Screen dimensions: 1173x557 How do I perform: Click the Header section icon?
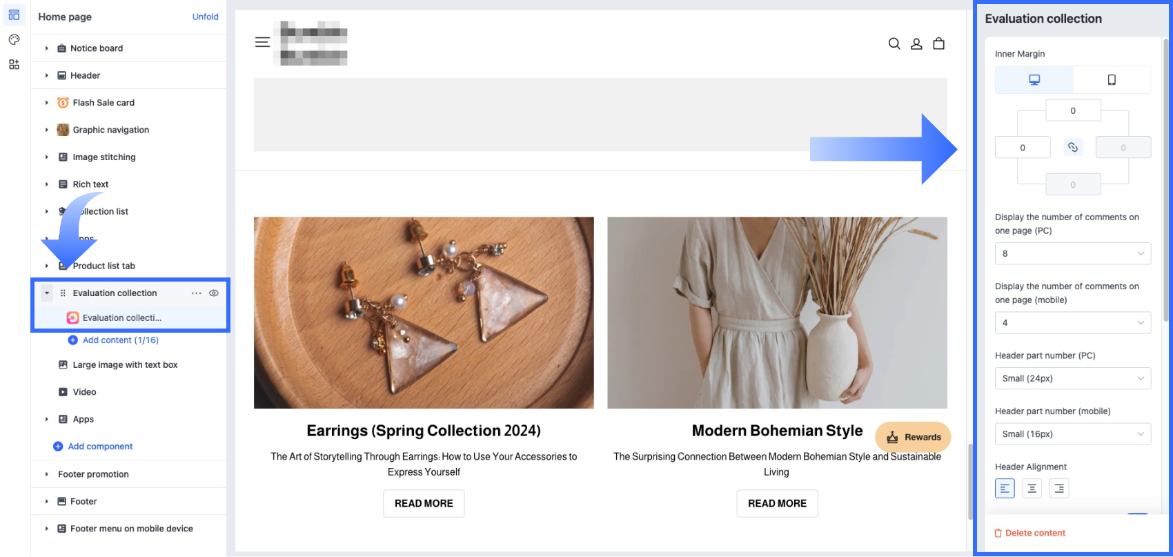pyautogui.click(x=61, y=75)
